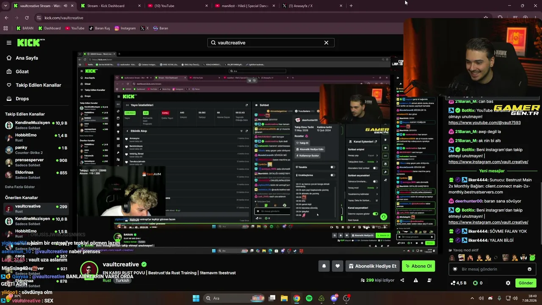Open the Baran Kuş TikTok bookmark
The height and width of the screenshot is (305, 542).
(x=99, y=28)
